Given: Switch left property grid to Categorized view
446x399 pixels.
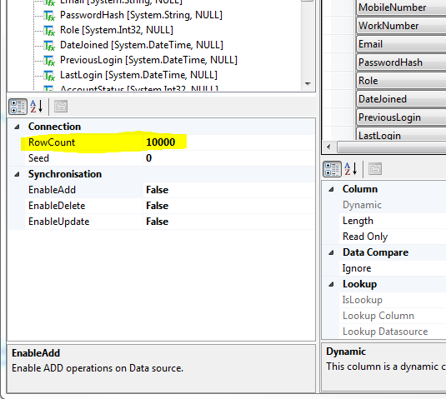Looking at the screenshot, I should click(x=18, y=107).
